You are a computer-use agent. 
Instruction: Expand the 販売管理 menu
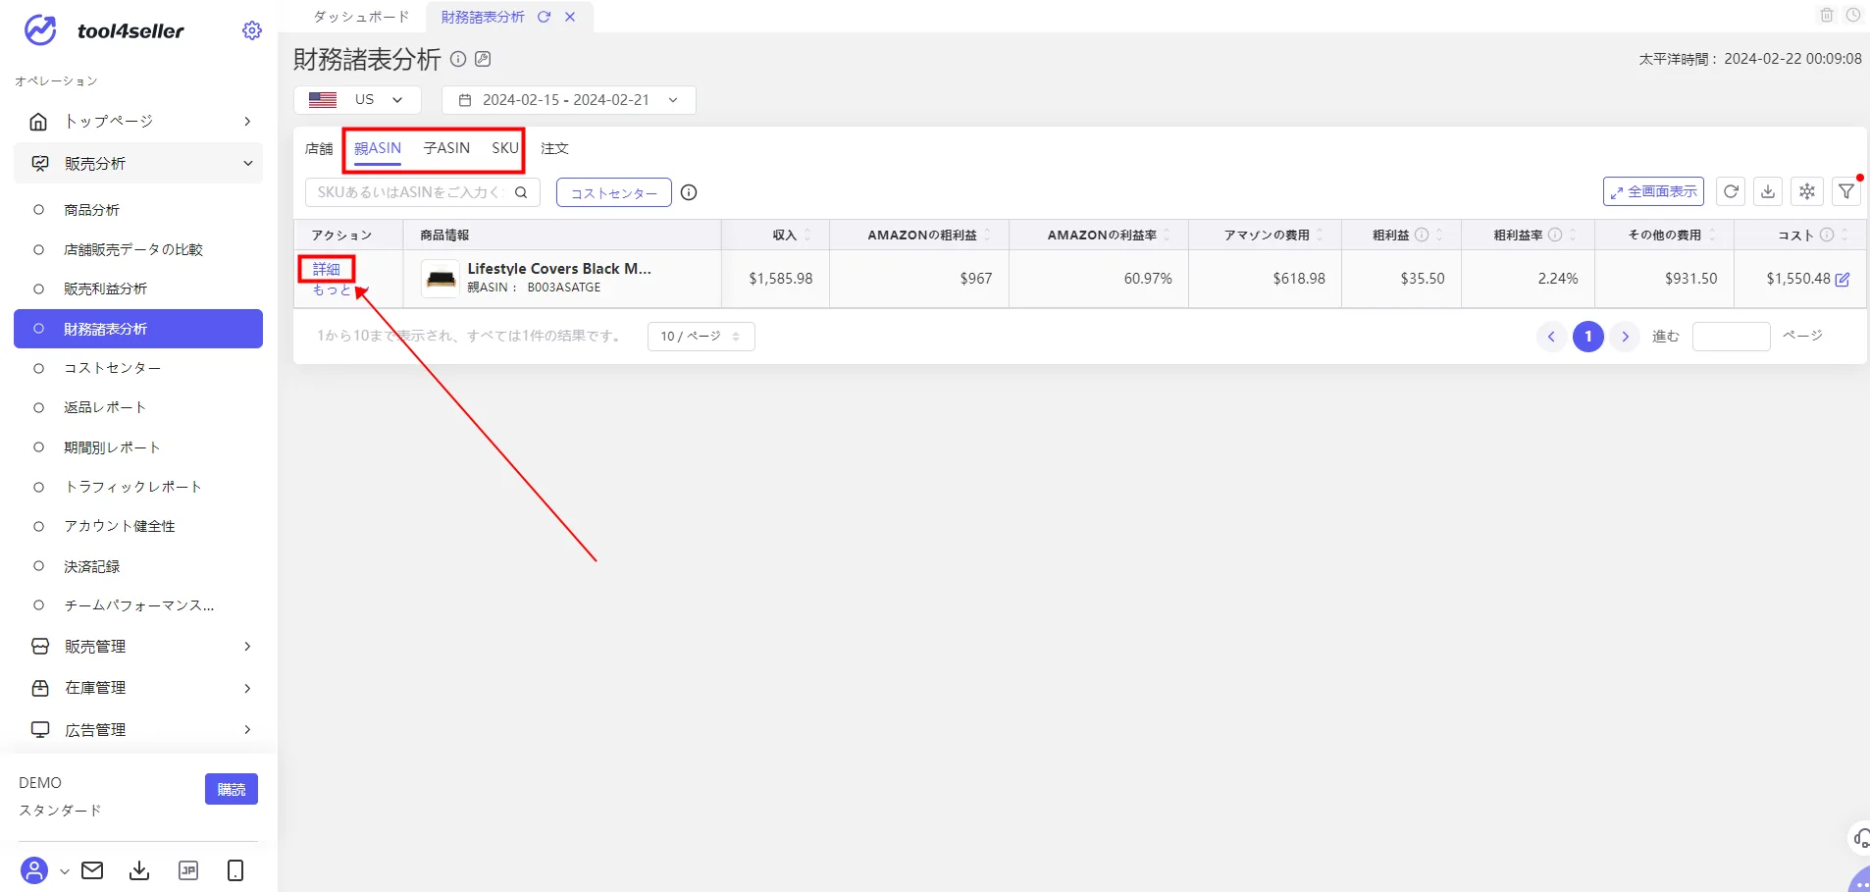point(138,646)
